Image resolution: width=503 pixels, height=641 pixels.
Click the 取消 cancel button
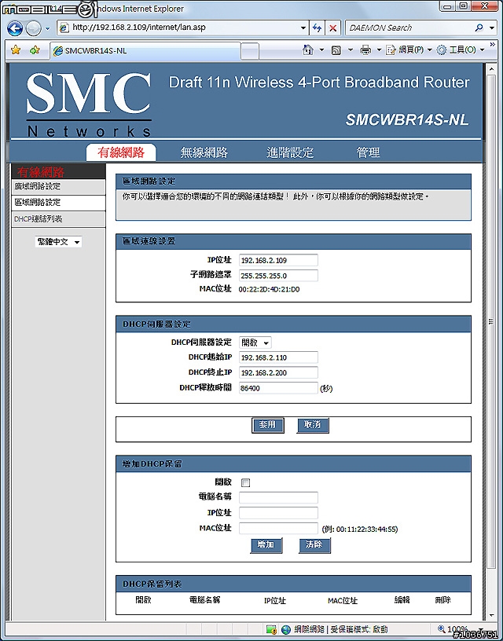click(x=313, y=425)
